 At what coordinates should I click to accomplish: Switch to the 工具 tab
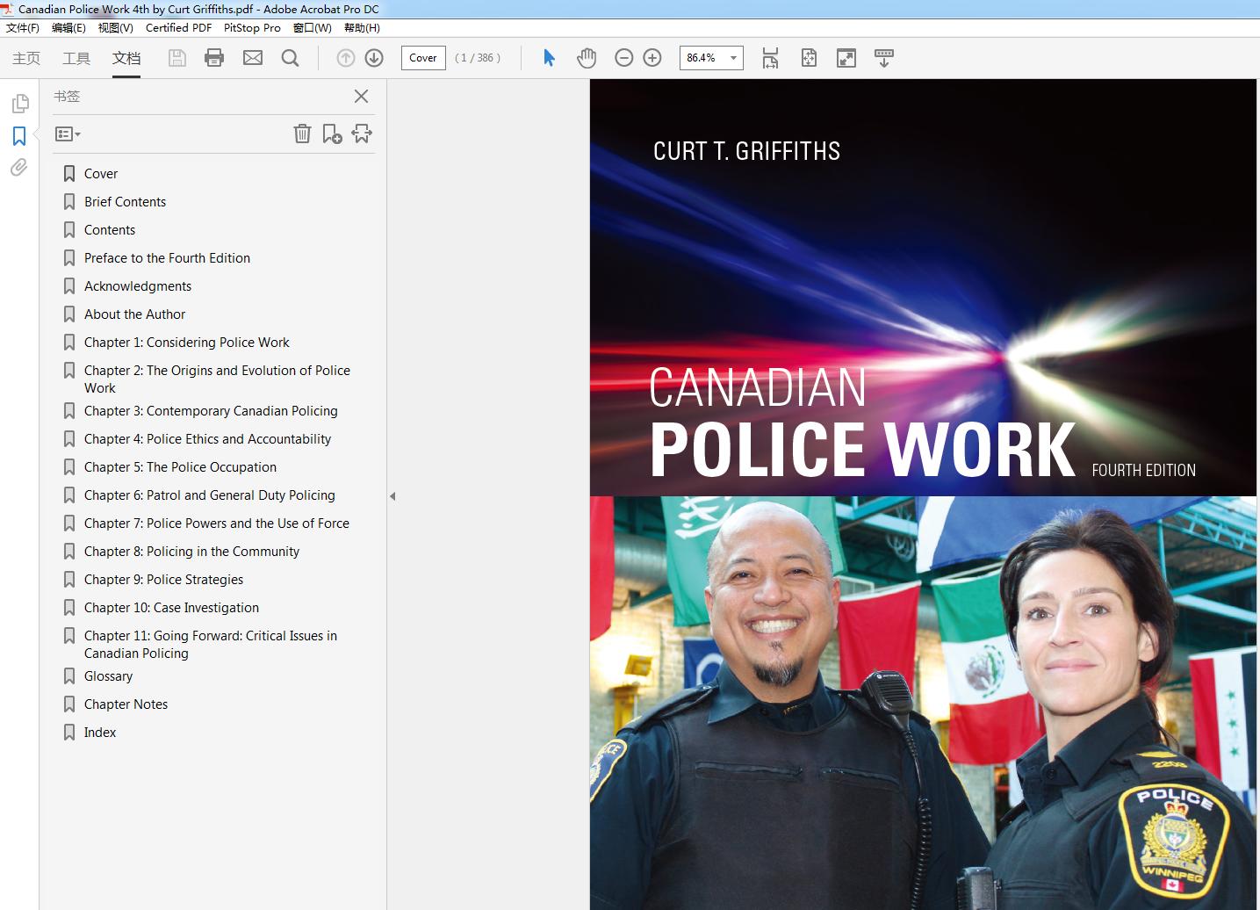pos(76,58)
